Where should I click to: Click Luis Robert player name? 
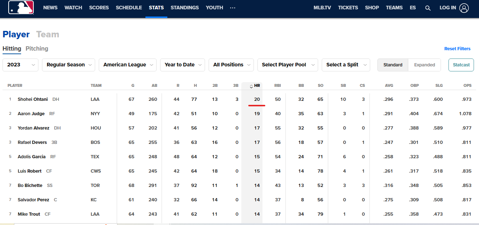pos(29,171)
